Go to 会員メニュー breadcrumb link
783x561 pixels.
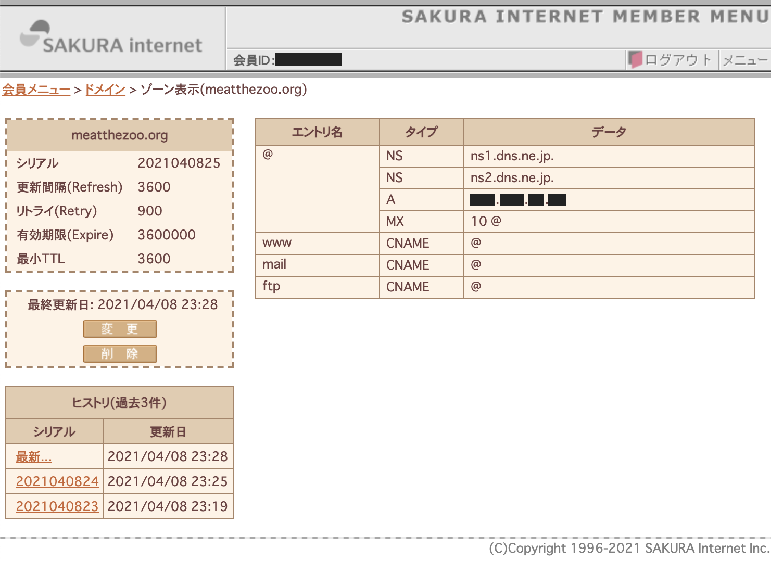(x=36, y=90)
